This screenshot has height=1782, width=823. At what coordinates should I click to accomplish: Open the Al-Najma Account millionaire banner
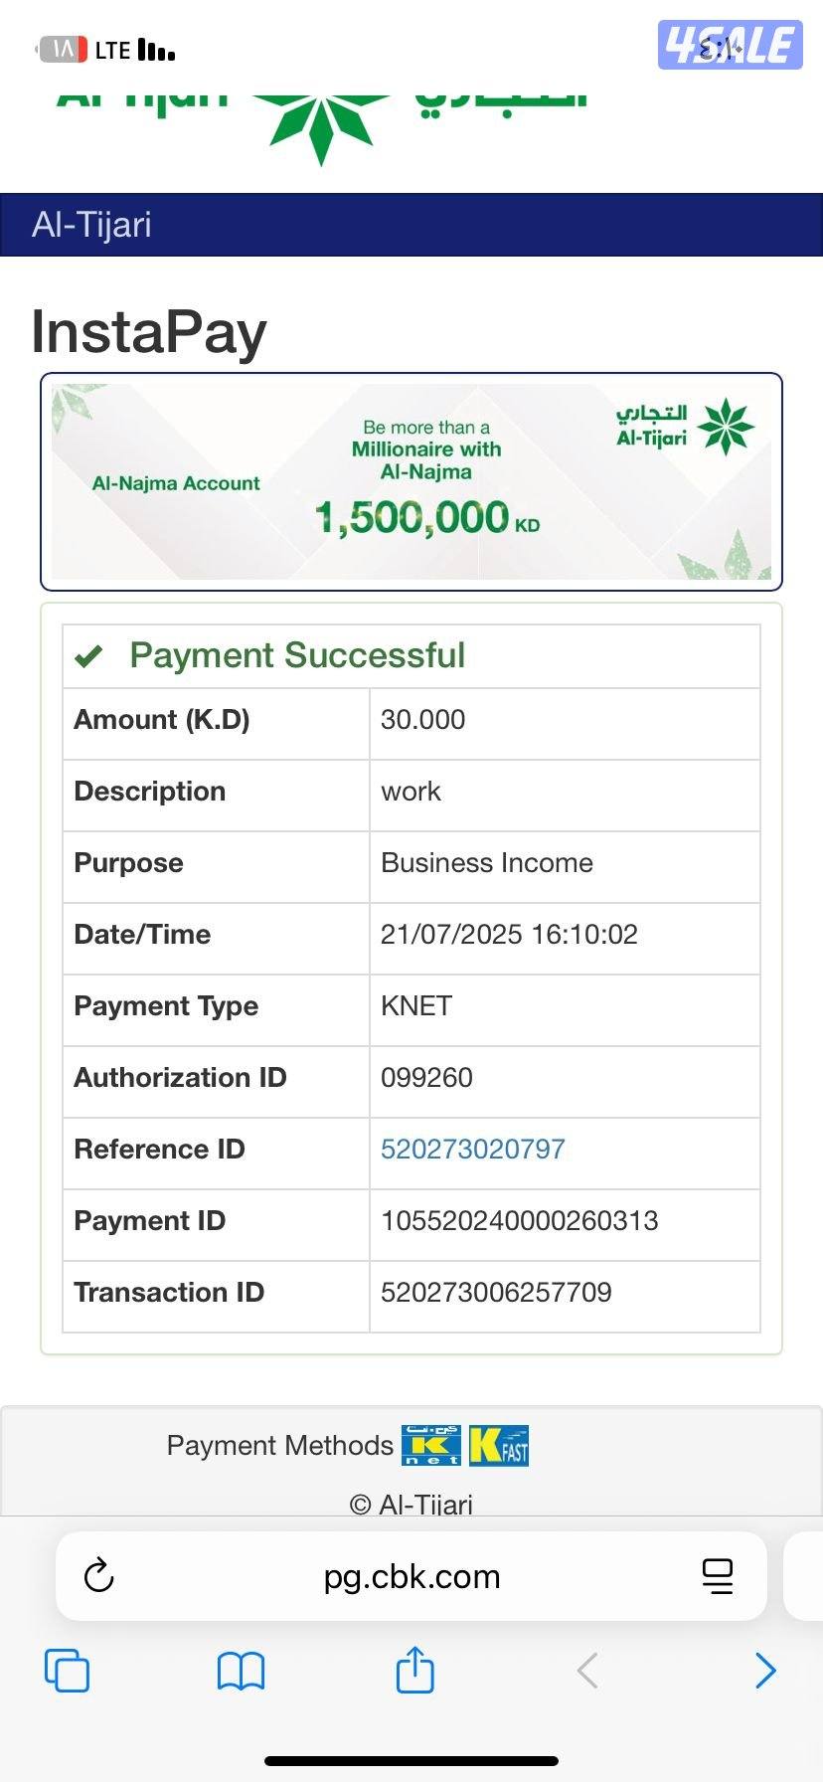coord(411,481)
